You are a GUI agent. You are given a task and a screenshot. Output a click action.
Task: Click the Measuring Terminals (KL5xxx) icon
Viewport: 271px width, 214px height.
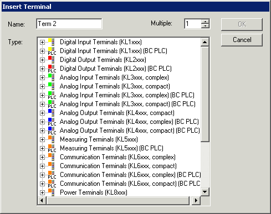[x=52, y=139]
